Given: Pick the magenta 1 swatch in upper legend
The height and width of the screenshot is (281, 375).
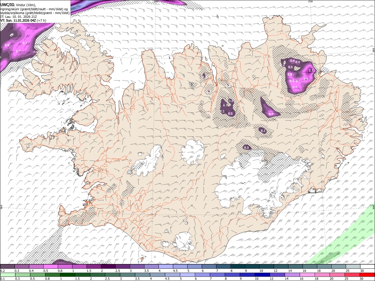Looking at the screenshot, I should 79,267.
